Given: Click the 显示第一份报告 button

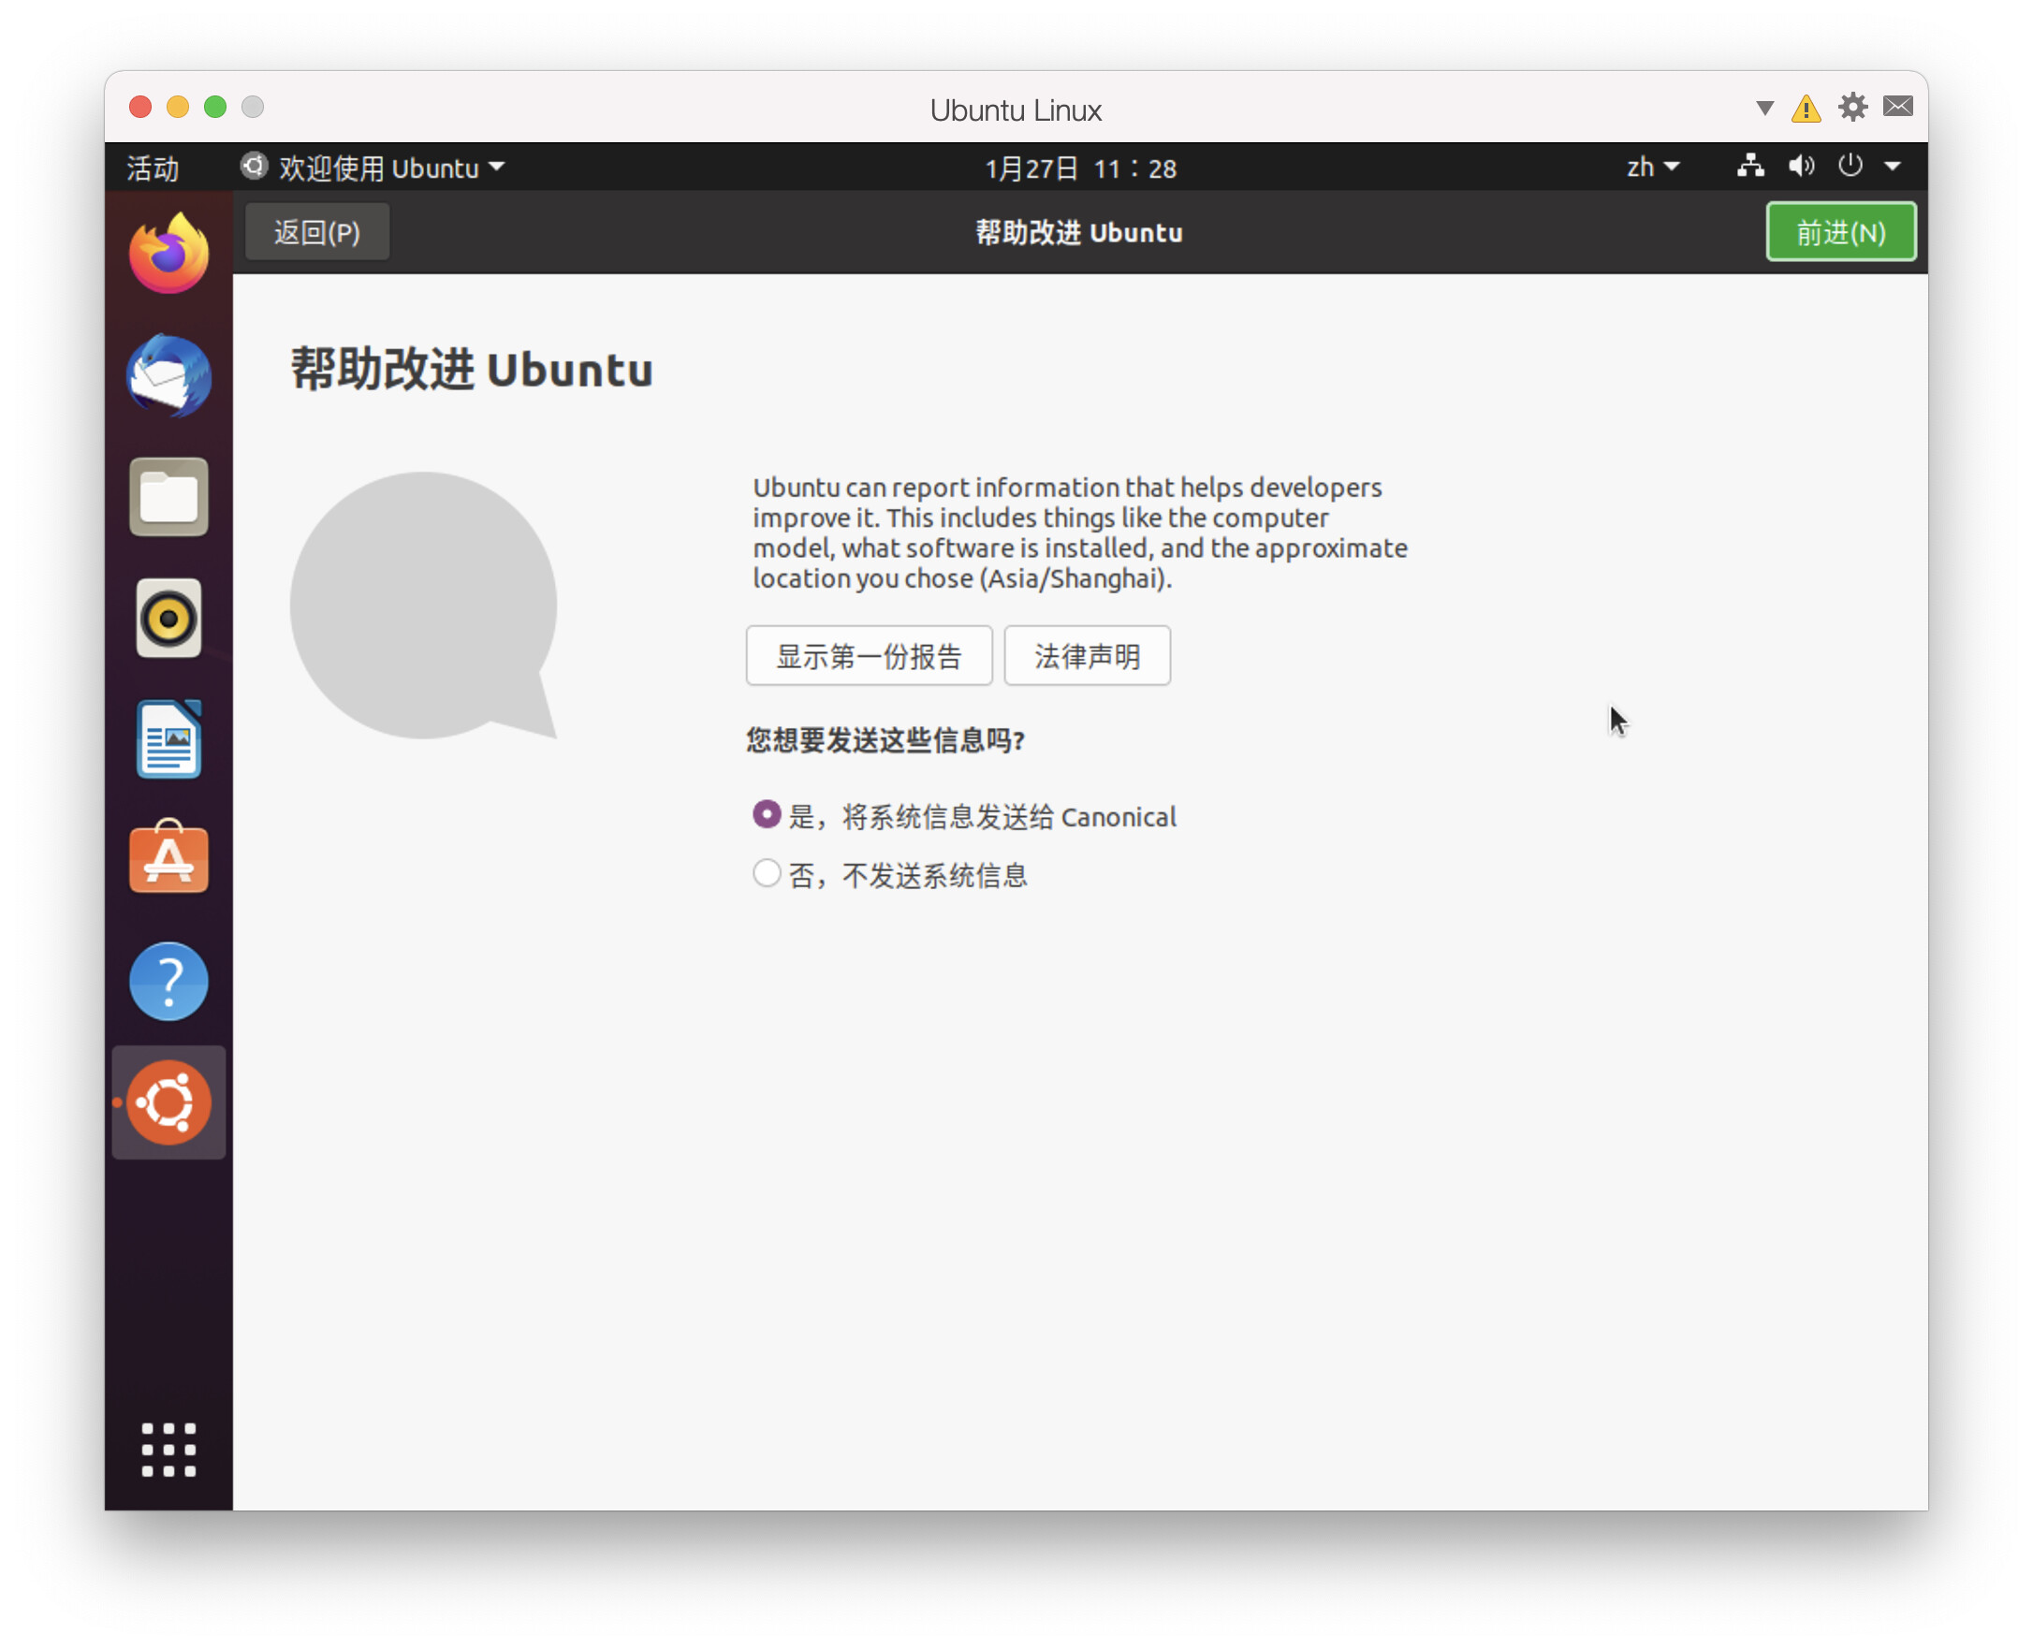Looking at the screenshot, I should click(870, 655).
